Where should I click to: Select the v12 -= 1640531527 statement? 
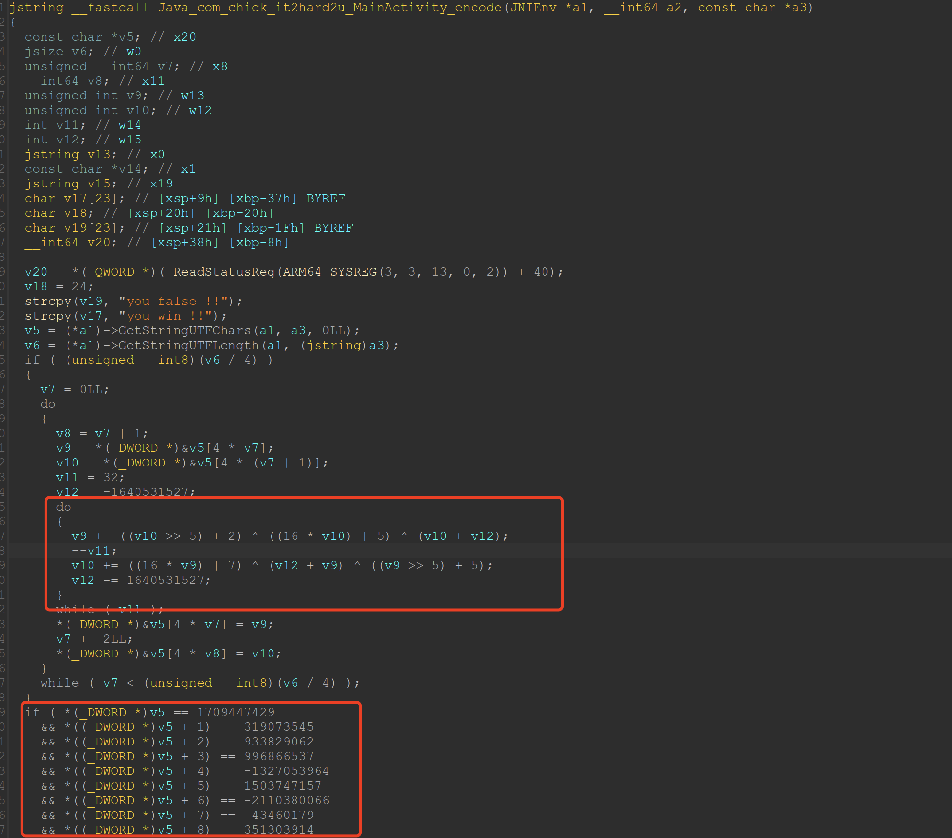(141, 581)
